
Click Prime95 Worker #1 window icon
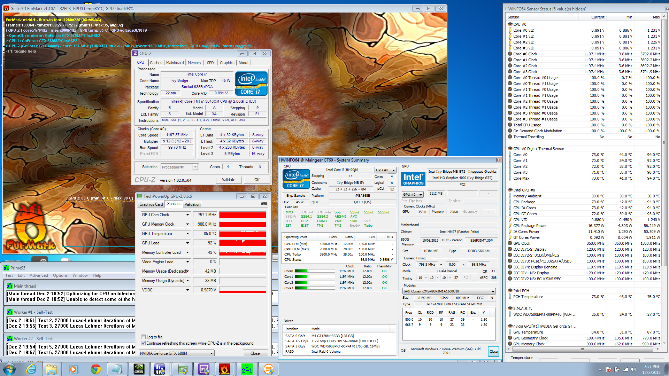10,312
